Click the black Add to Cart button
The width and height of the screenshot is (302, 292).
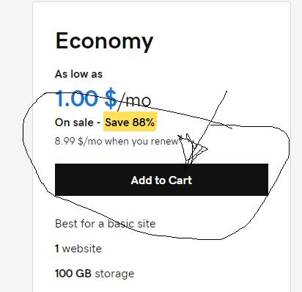tap(161, 180)
